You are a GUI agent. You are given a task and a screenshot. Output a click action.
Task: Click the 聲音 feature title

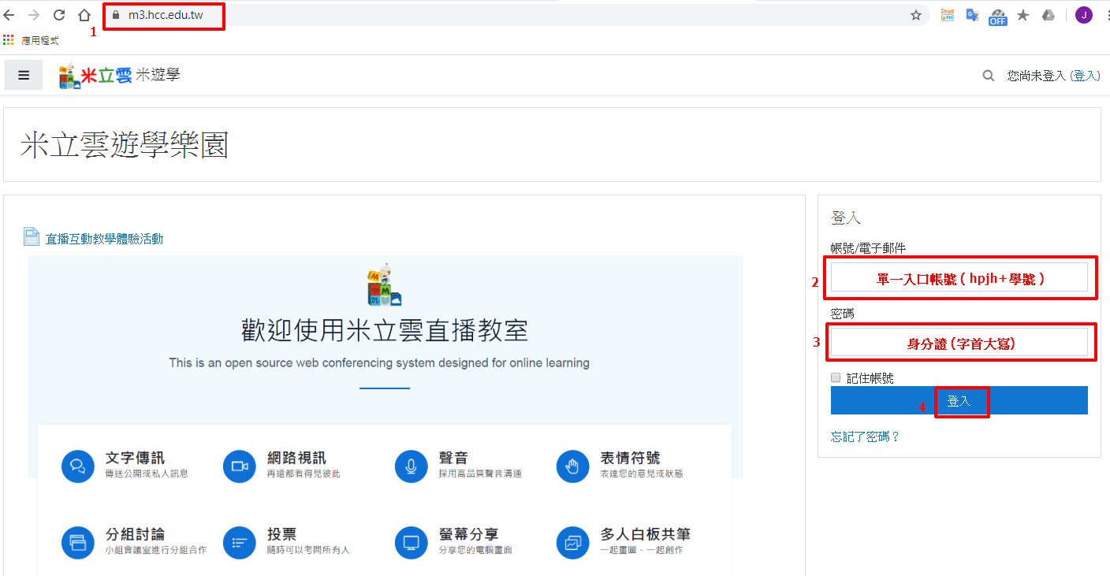[453, 458]
